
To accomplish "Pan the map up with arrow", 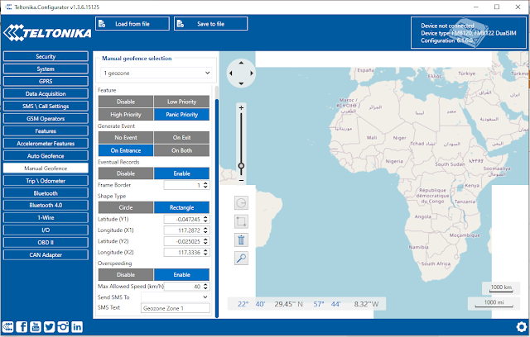I will (241, 63).
